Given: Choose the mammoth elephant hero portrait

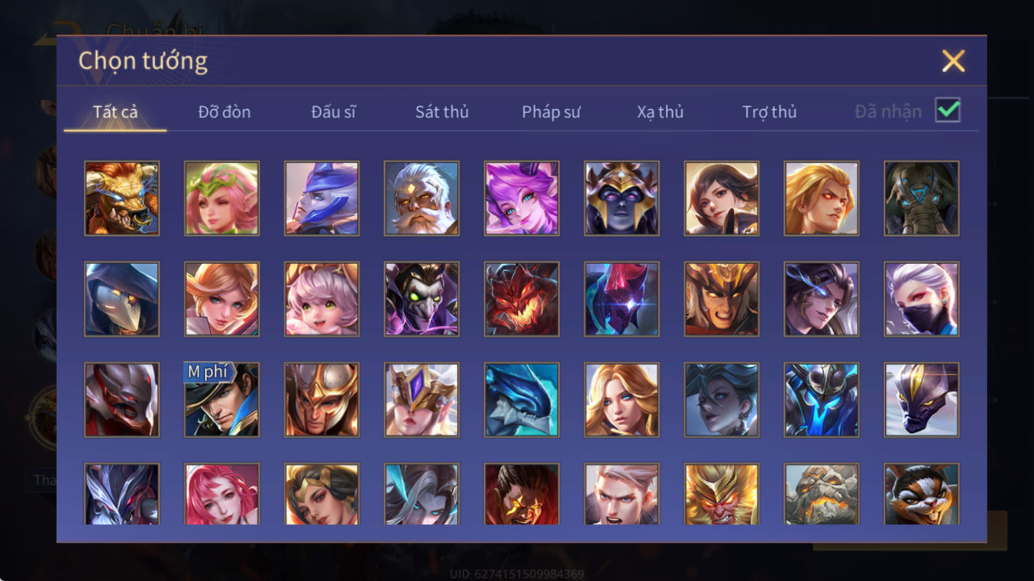Looking at the screenshot, I should click(921, 199).
